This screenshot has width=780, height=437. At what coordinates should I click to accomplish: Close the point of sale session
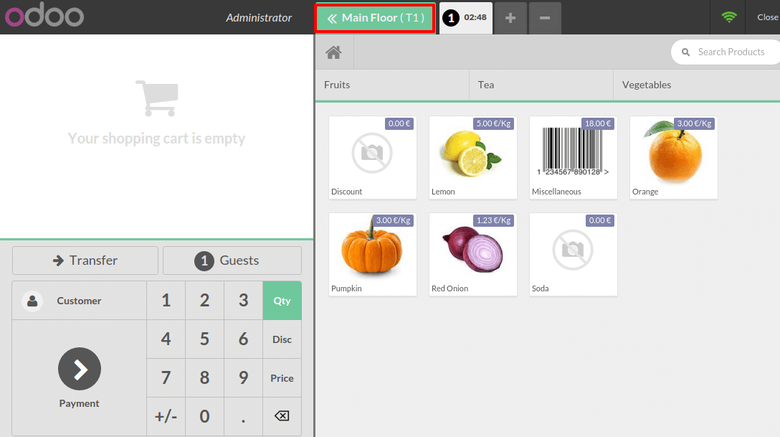pyautogui.click(x=766, y=17)
